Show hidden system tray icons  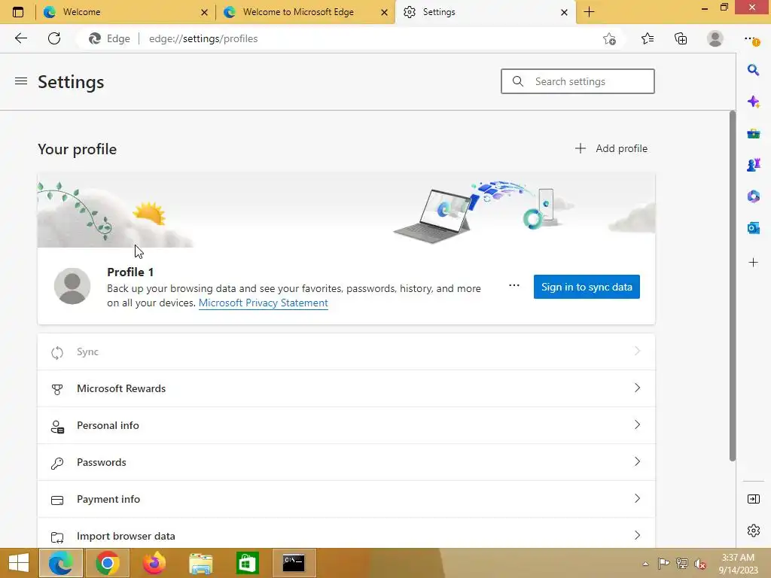pyautogui.click(x=645, y=564)
